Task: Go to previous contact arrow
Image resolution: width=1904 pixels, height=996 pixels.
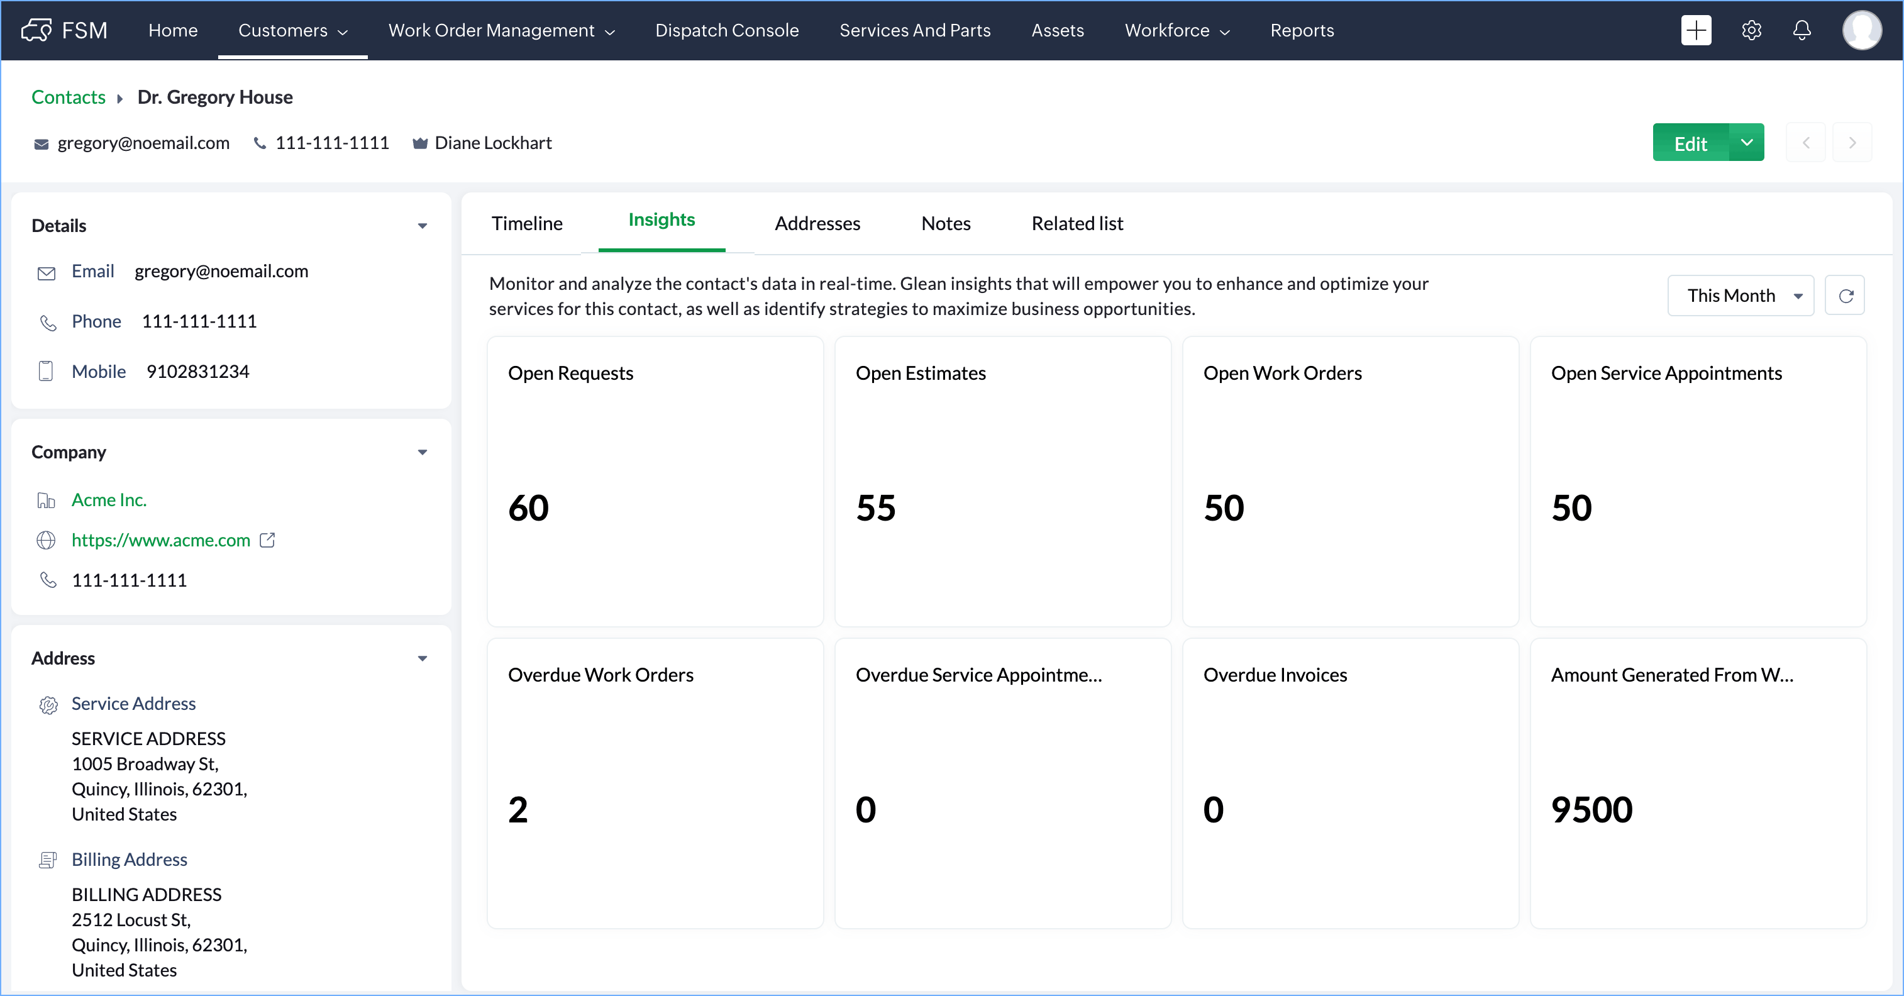Action: click(x=1806, y=143)
